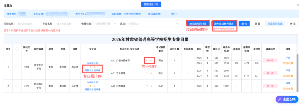The width and height of the screenshot is (301, 112).
Task: Open 001专业组 link for 四川音乐学院
Action: pyautogui.click(x=92, y=82)
